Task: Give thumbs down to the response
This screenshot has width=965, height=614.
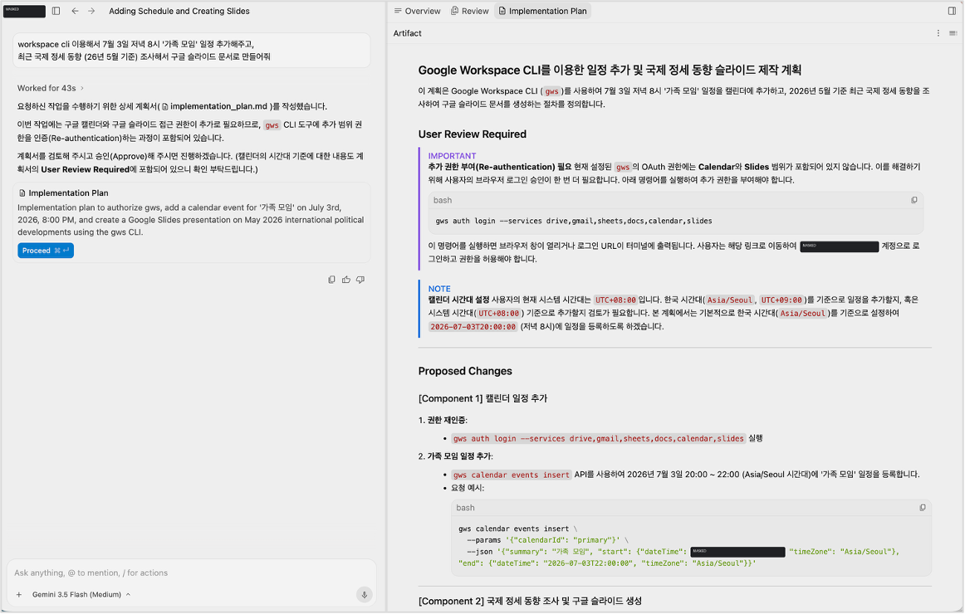Action: click(360, 280)
